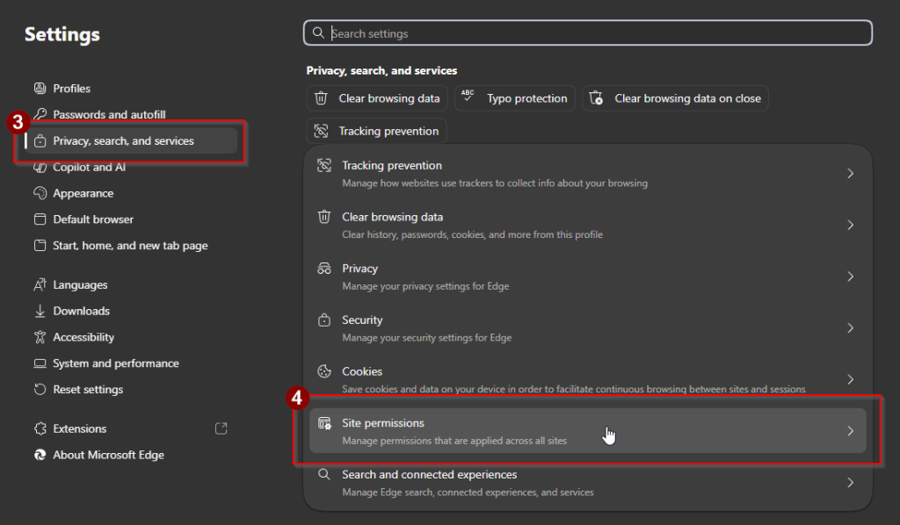Screen dimensions: 900x525
Task: Click the Languages icon in sidebar
Action: tap(40, 284)
